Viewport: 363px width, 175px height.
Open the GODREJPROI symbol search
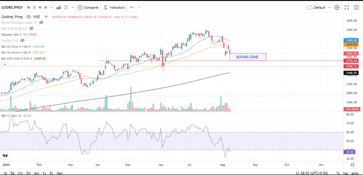pos(12,7)
